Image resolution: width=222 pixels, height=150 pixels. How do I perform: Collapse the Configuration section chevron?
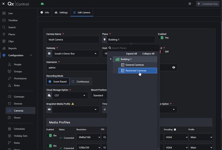click(31, 55)
